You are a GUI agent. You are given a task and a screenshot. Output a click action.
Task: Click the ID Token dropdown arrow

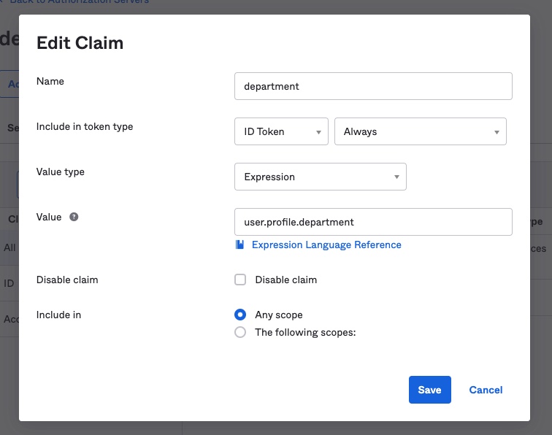[x=318, y=132]
